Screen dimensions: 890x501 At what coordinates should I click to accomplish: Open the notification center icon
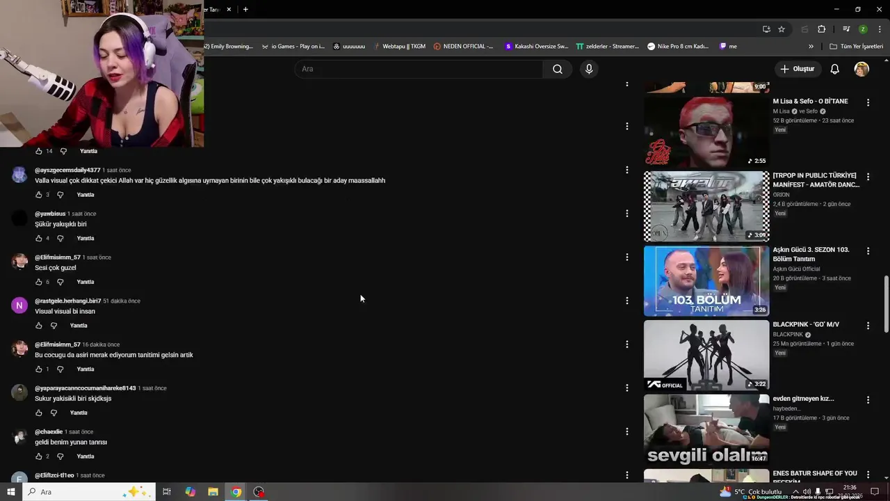point(875,491)
